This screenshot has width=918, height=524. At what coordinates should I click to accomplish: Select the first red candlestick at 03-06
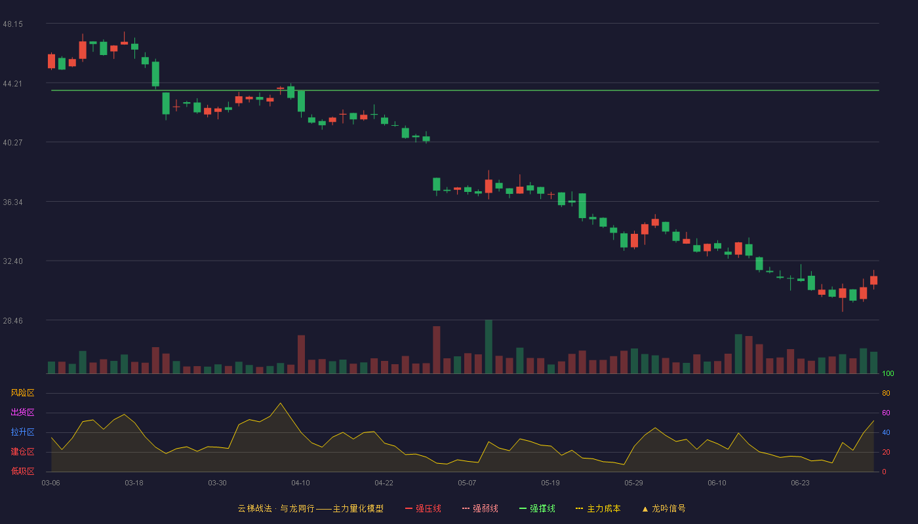pyautogui.click(x=51, y=61)
